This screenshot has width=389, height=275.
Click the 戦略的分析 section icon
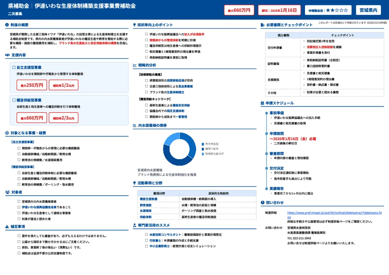[134, 65]
